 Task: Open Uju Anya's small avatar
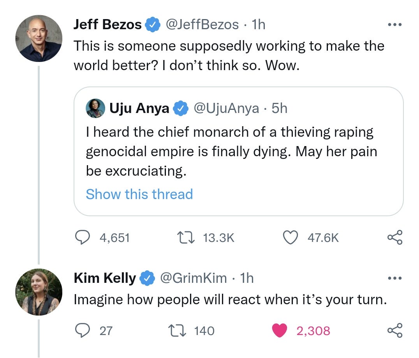pos(95,108)
